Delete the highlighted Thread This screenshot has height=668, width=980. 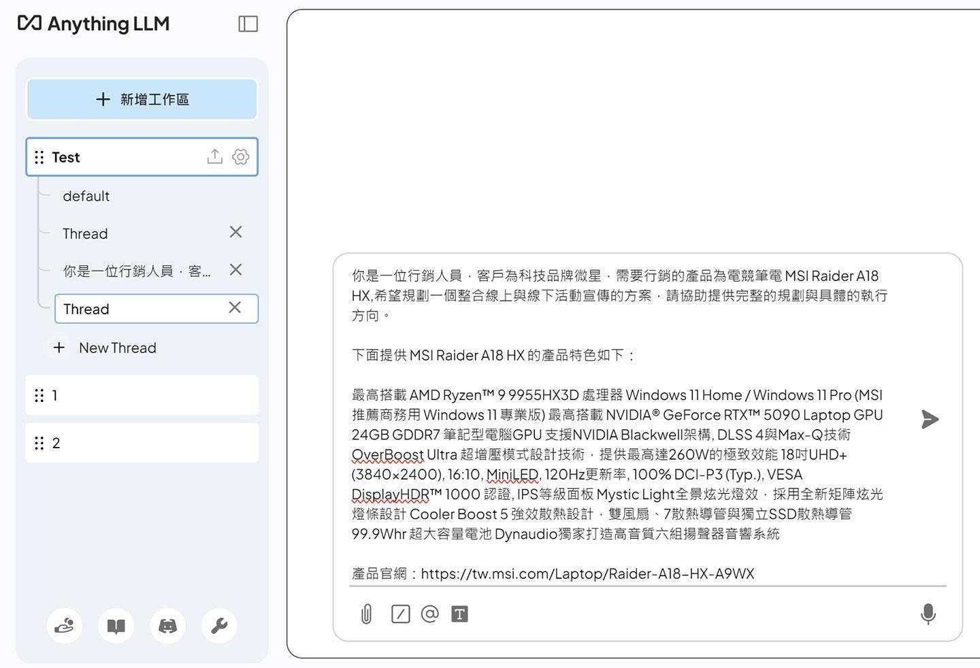[235, 307]
